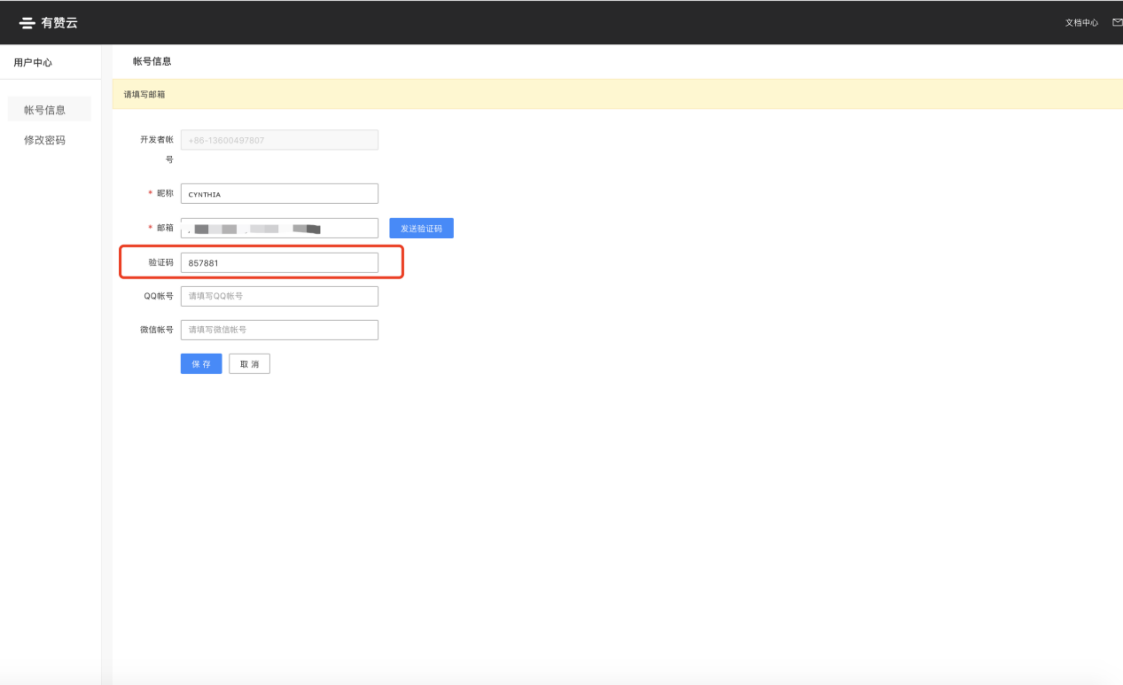Click the 有赞云 logo icon
1123x685 pixels.
pyautogui.click(x=27, y=23)
